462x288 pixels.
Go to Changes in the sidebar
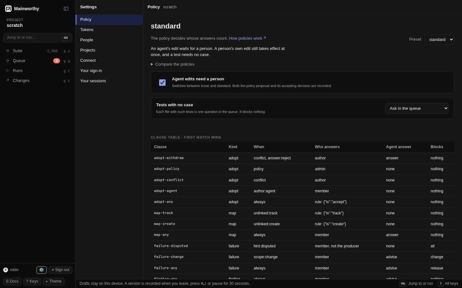(38, 81)
